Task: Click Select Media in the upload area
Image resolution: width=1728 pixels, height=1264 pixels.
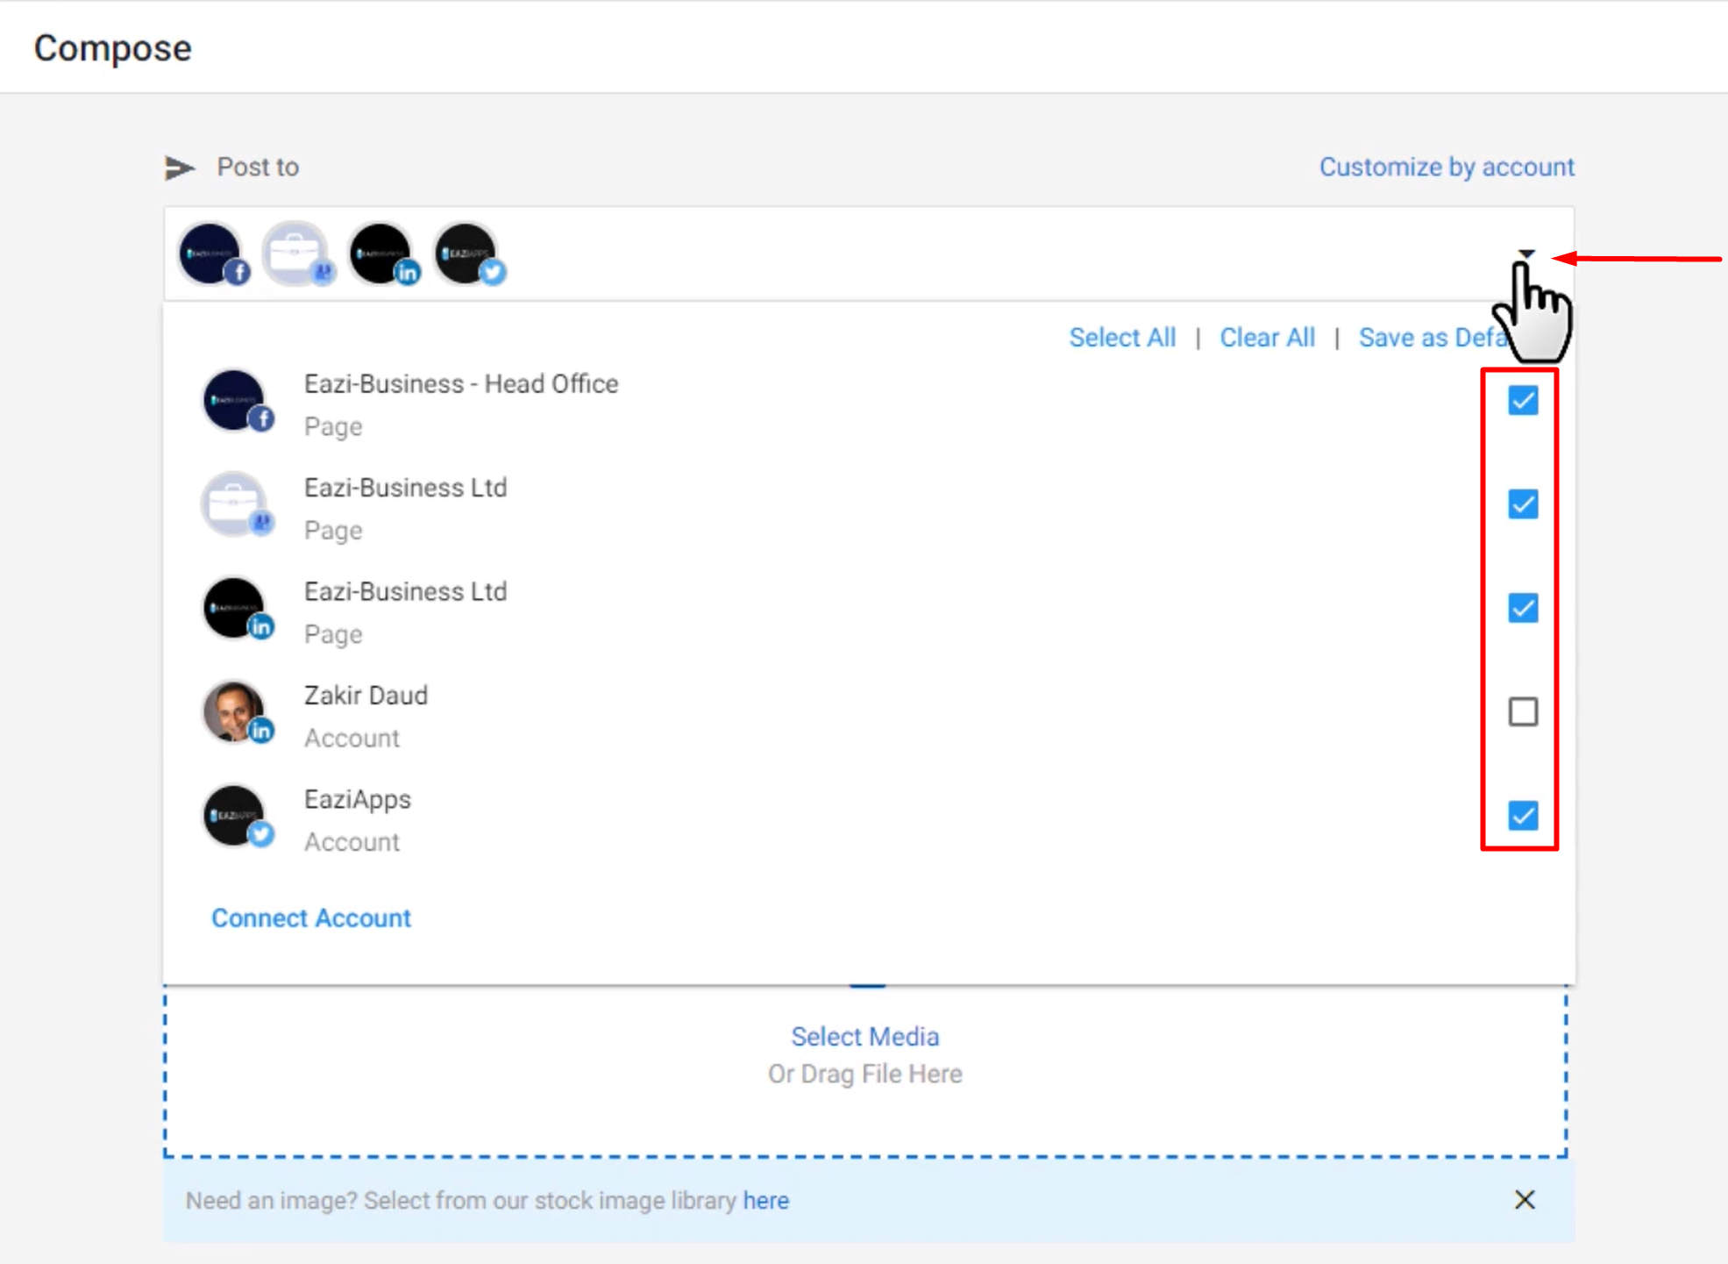Action: point(864,1037)
